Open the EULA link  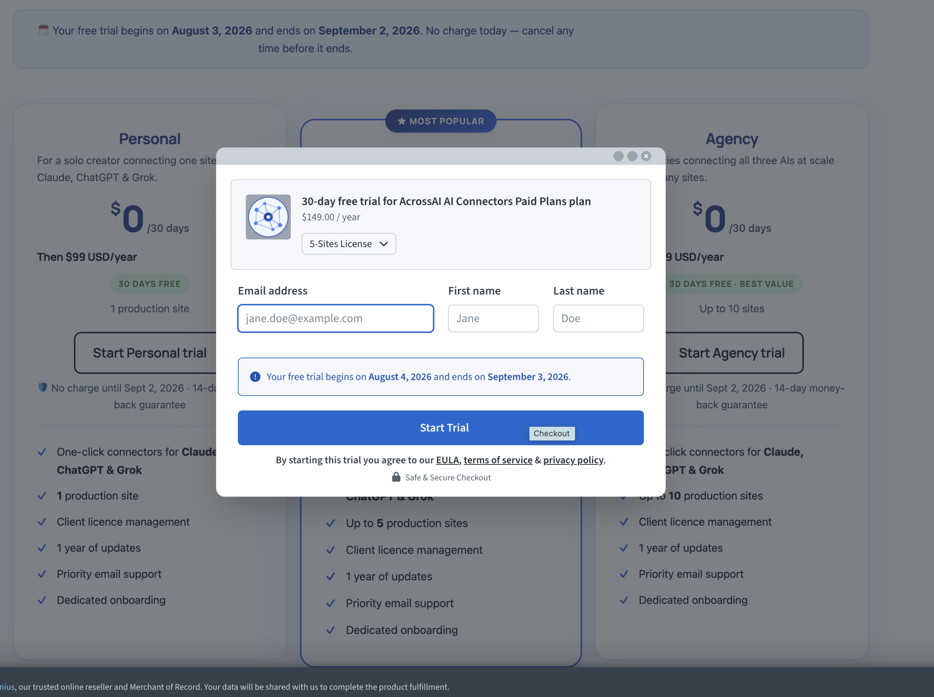(448, 460)
